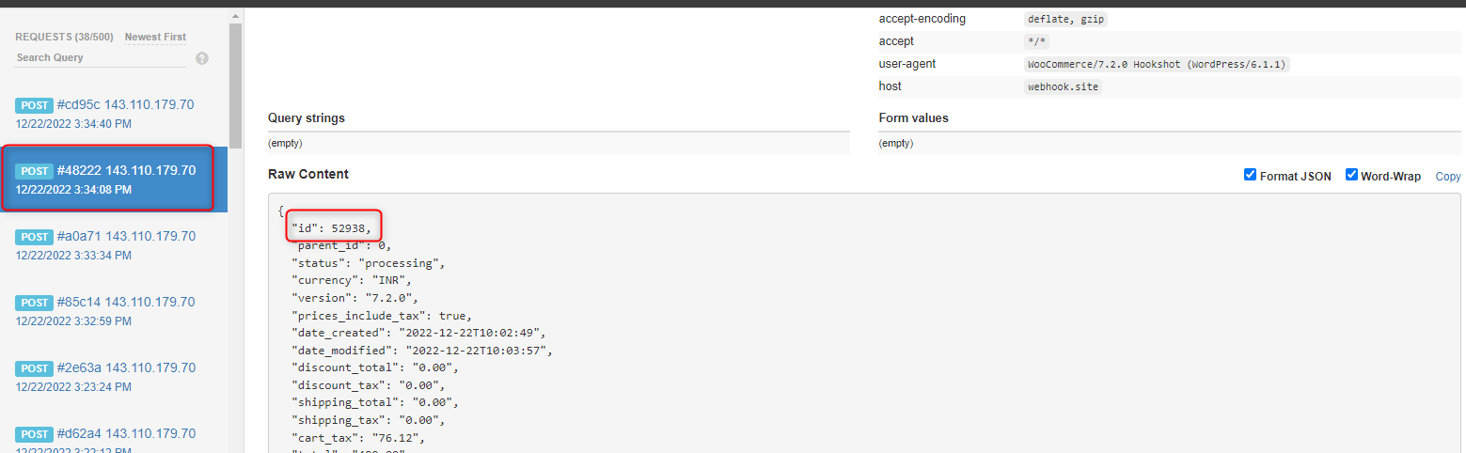Image resolution: width=1466 pixels, height=453 pixels.
Task: Click POST badge of request #2e63a
Action: click(35, 368)
